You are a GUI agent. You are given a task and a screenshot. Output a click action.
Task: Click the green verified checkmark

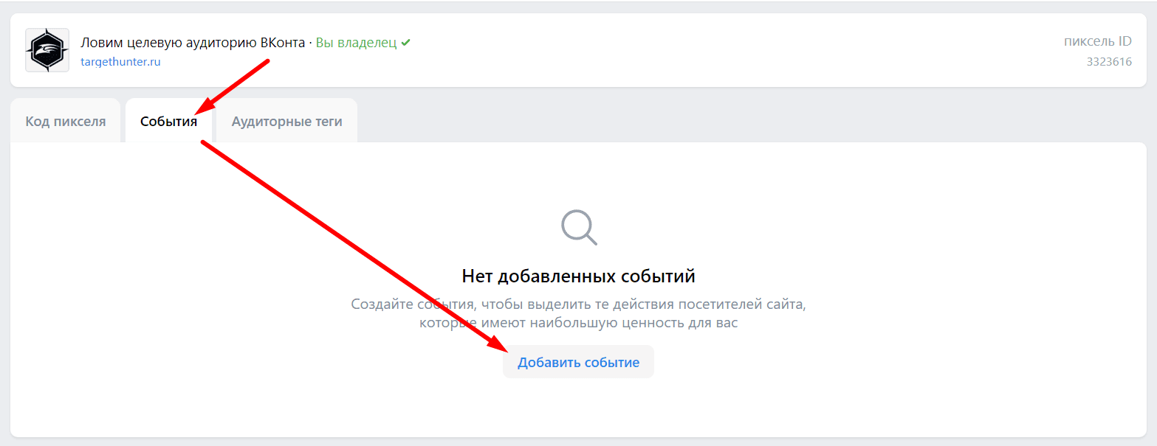(x=405, y=42)
